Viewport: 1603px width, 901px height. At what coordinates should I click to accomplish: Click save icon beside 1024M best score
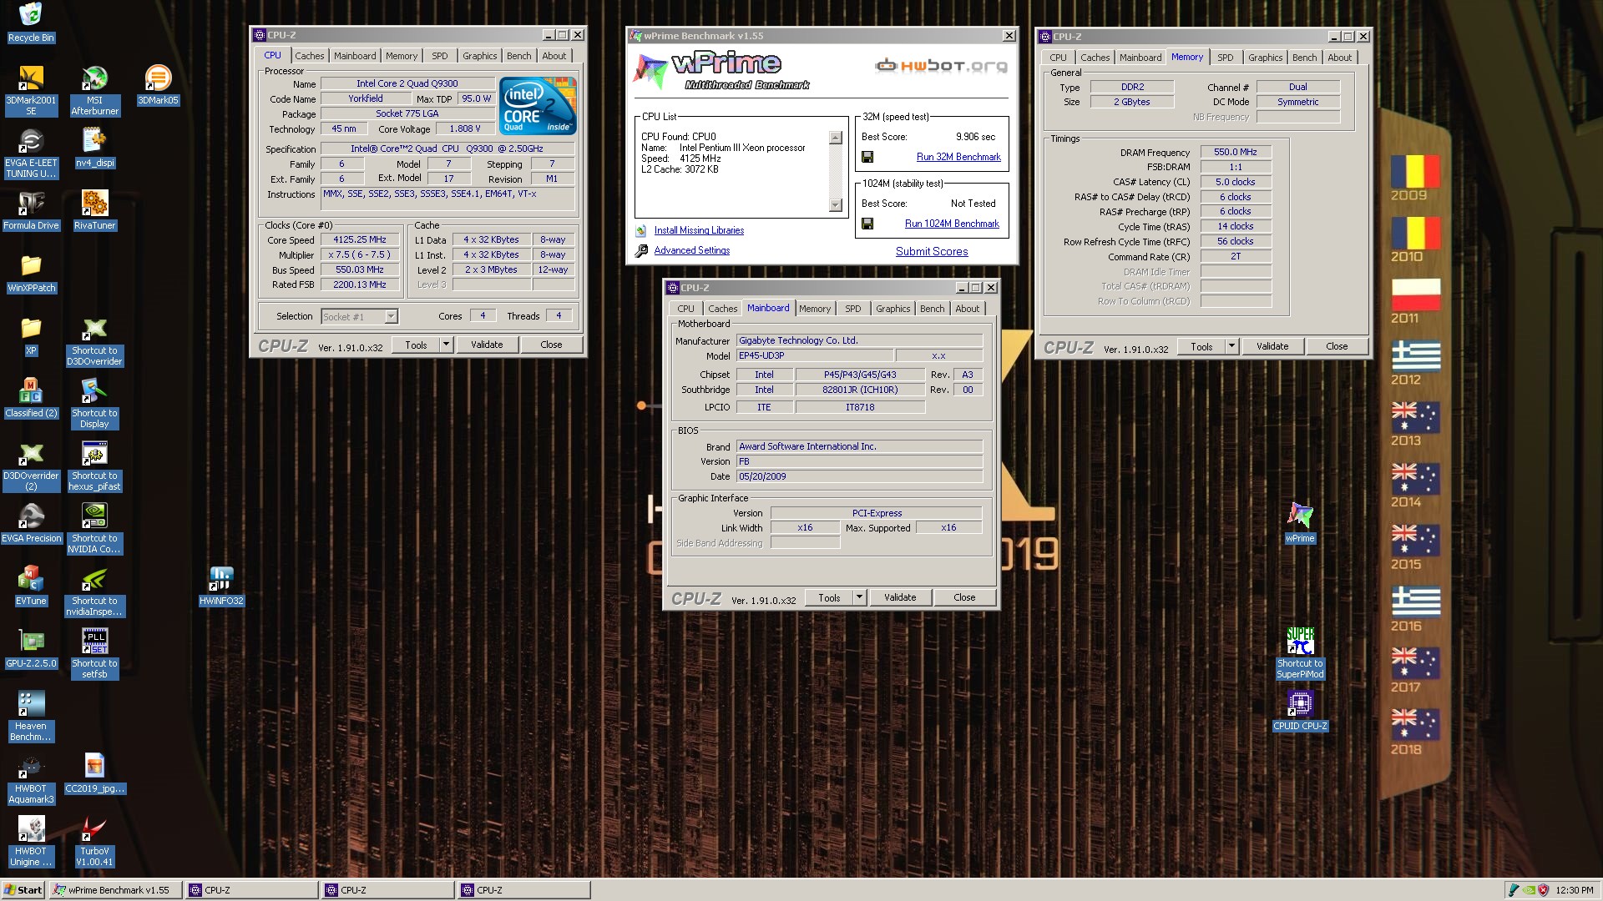(x=867, y=224)
